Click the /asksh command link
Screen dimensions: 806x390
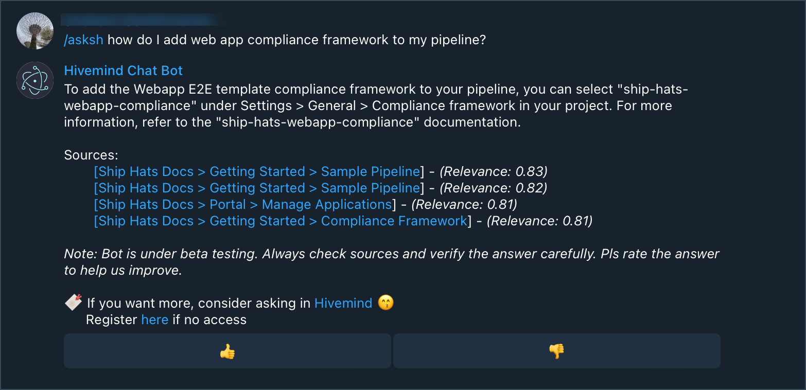coord(83,40)
